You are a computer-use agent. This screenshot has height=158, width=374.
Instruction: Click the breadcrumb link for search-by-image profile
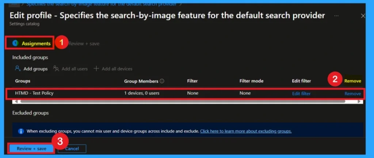tap(102, 4)
